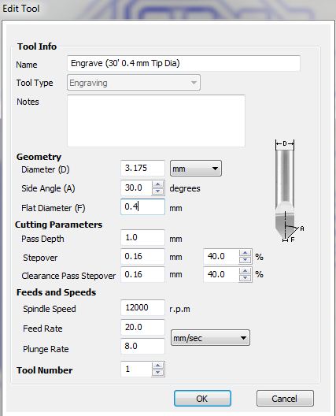336x416 pixels.
Task: Open the Tool Type Engraving dropdown
Action: click(134, 83)
